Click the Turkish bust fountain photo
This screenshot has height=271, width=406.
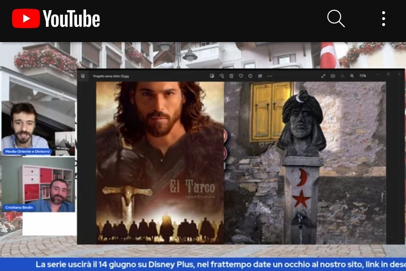[305, 163]
